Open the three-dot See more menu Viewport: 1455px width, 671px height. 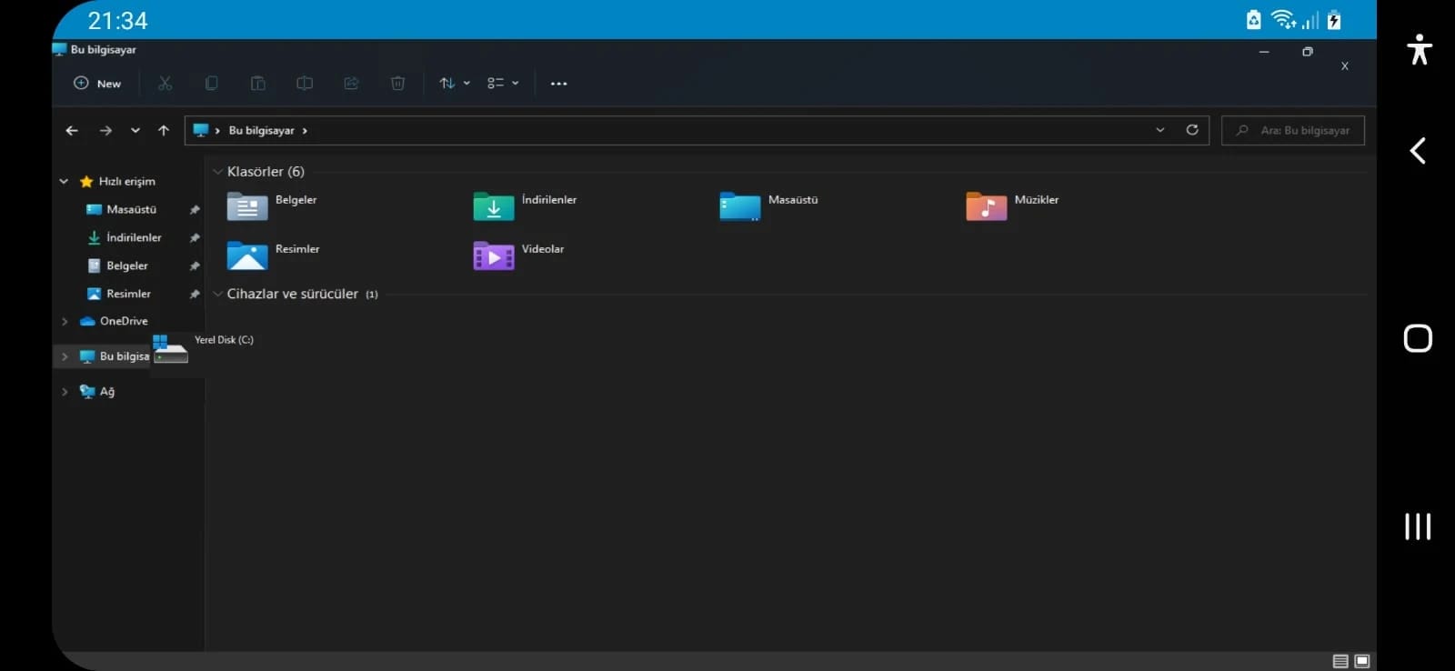coord(558,84)
